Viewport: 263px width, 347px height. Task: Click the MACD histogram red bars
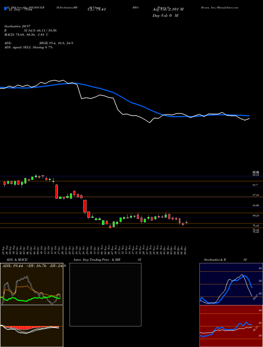pyautogui.click(x=31, y=328)
